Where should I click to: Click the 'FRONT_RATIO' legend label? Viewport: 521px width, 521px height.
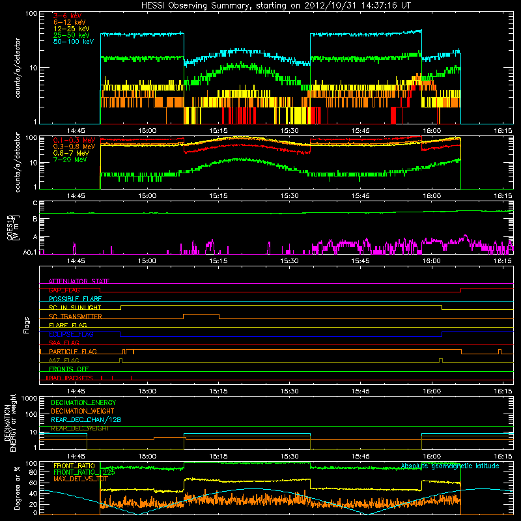pyautogui.click(x=74, y=466)
